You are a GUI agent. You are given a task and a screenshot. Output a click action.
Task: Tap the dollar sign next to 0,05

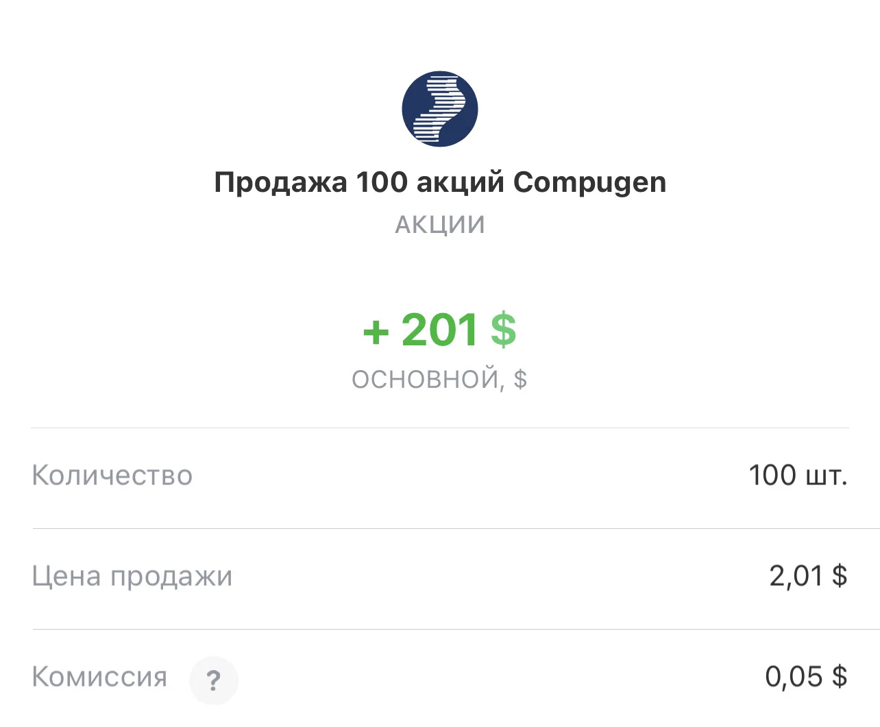840,676
